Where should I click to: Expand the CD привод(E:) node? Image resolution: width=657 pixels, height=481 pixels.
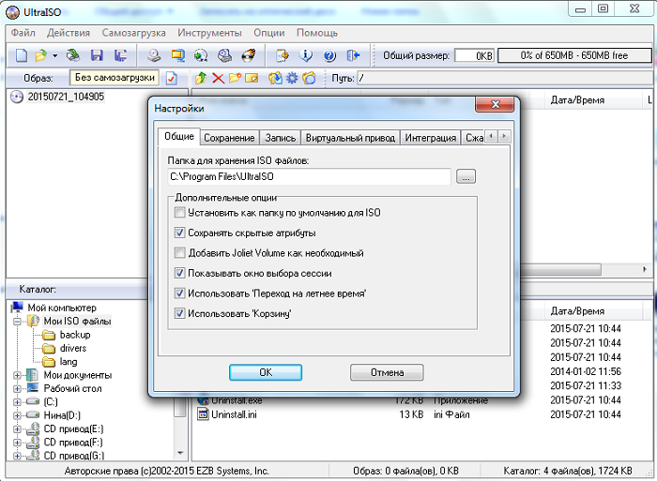[x=17, y=428]
